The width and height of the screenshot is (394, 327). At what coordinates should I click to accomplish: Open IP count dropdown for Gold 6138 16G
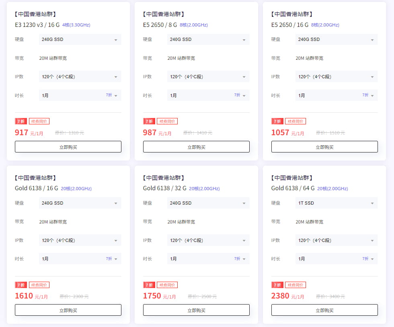80,240
